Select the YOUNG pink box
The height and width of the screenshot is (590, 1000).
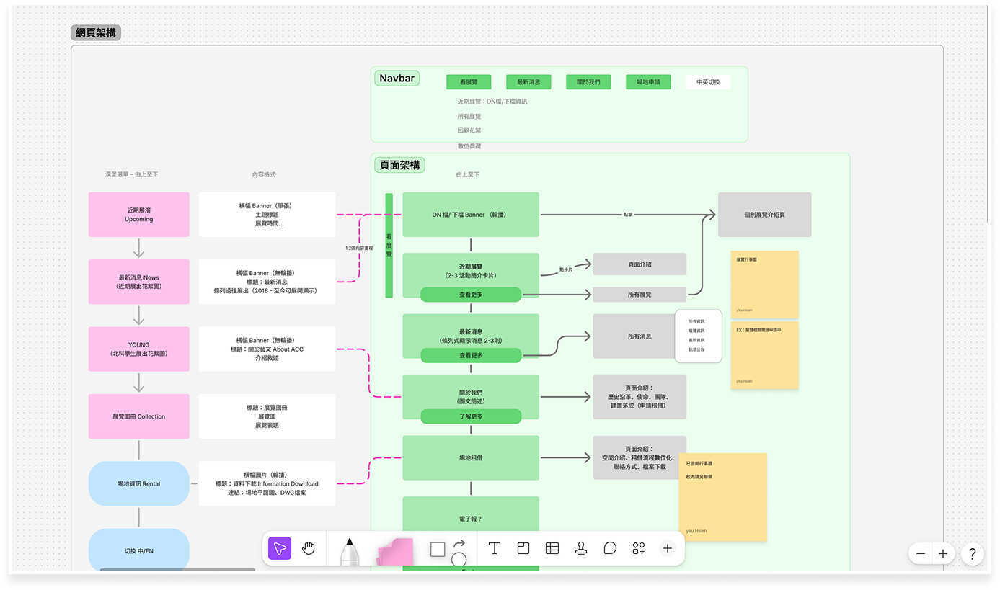[139, 349]
